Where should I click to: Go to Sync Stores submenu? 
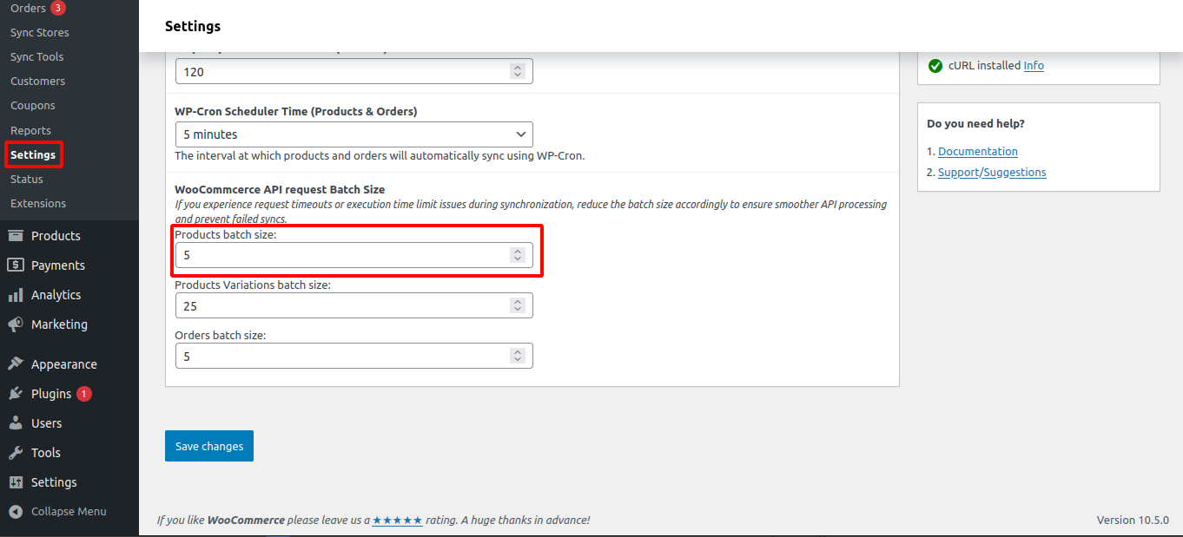pos(39,32)
